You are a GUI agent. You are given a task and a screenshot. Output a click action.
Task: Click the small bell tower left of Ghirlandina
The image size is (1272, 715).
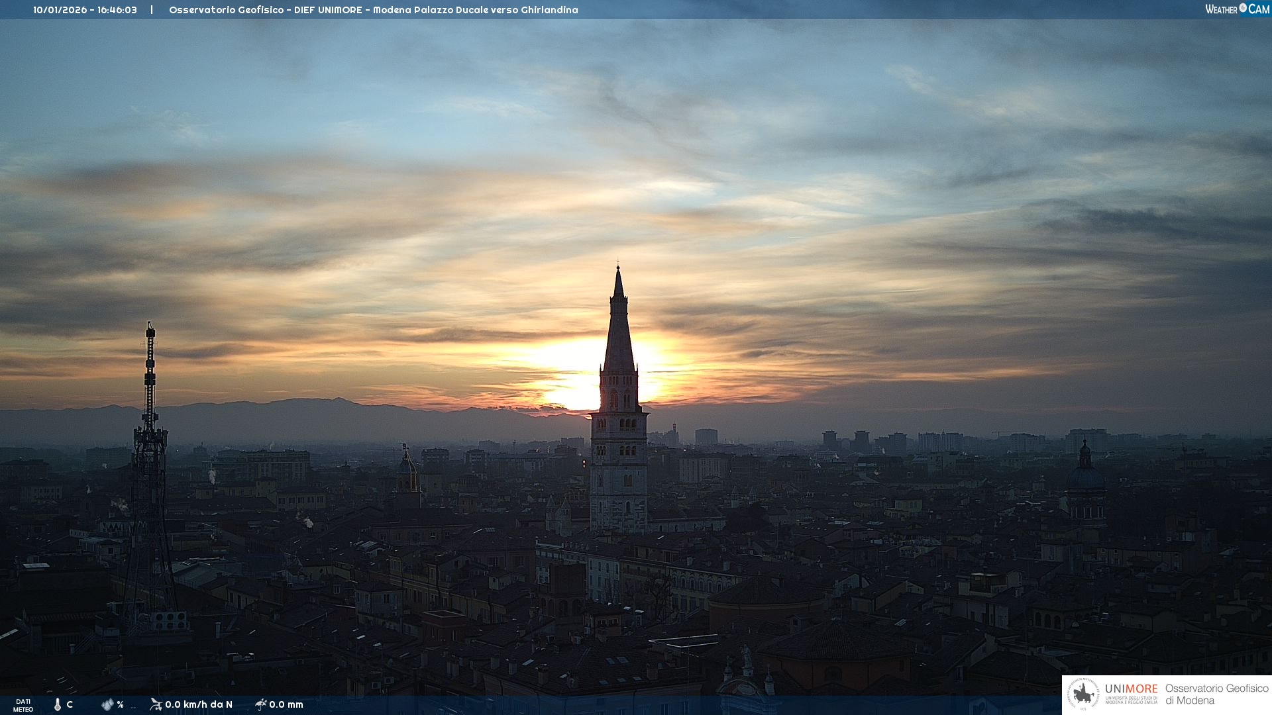(407, 470)
